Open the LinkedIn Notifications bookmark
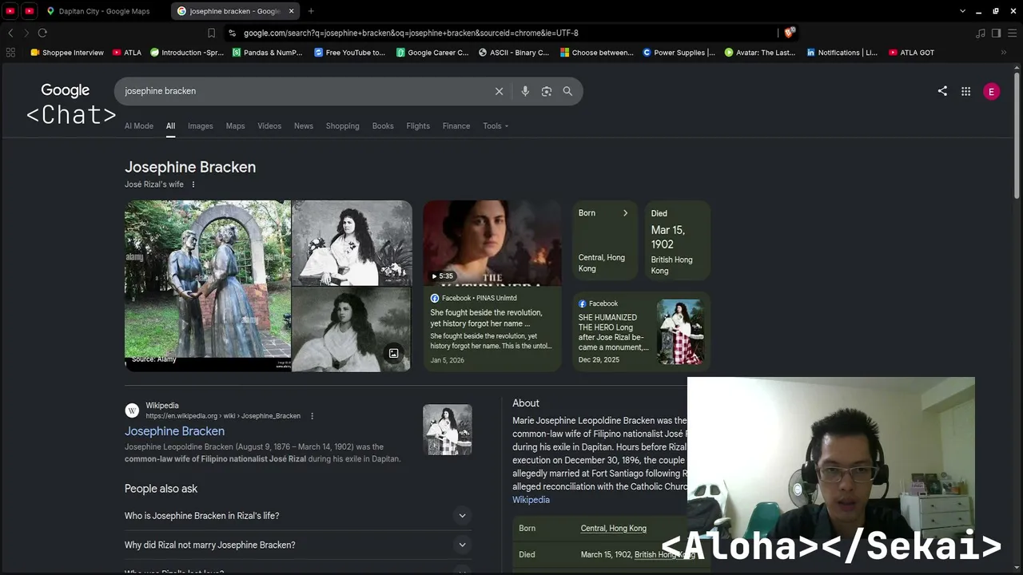Image resolution: width=1023 pixels, height=575 pixels. click(x=842, y=53)
